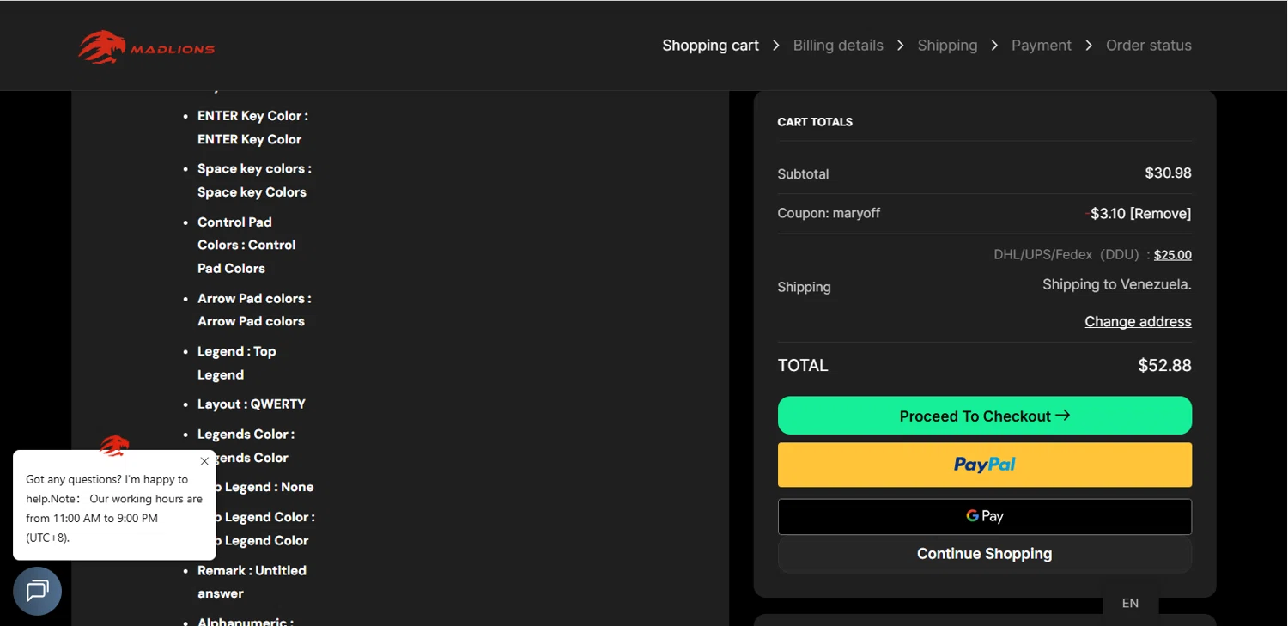
Task: Go to Order status step
Action: point(1148,46)
